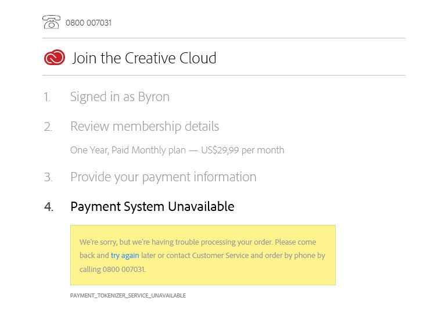Click "Customer Service" in the error message

220,256
